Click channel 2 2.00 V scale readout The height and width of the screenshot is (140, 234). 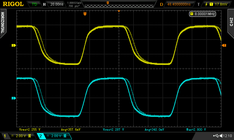coord(56,136)
